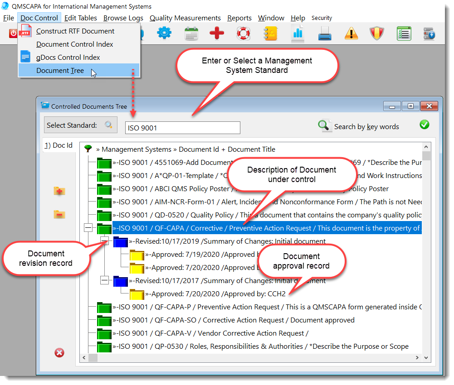Image resolution: width=454 pixels, height=385 pixels.
Task: Open settings with the gear toolbar icon
Action: (164, 33)
